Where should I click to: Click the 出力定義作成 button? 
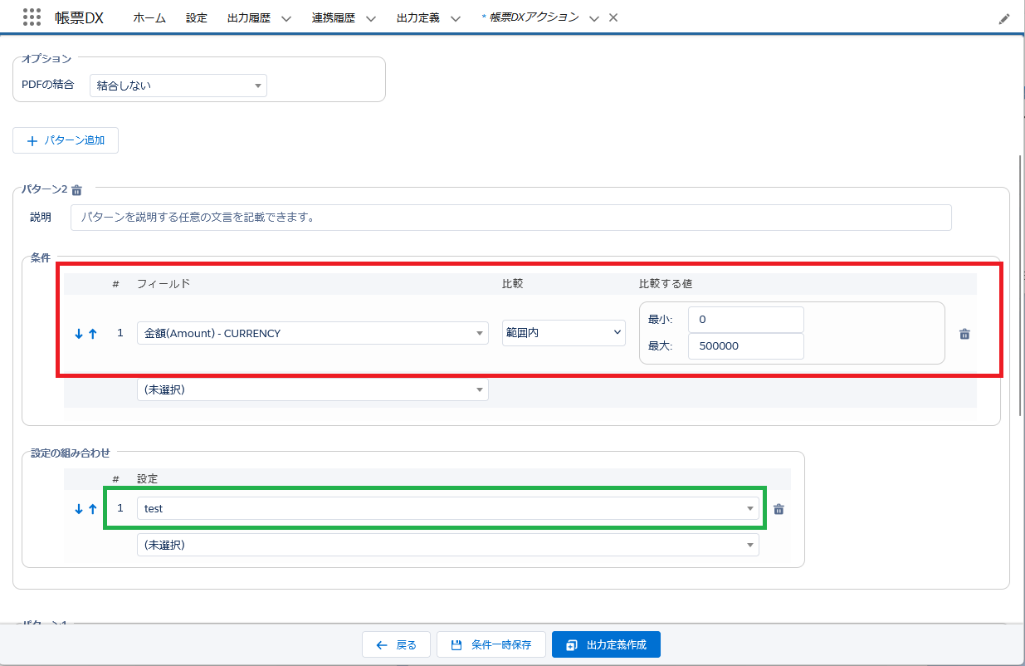(x=606, y=644)
